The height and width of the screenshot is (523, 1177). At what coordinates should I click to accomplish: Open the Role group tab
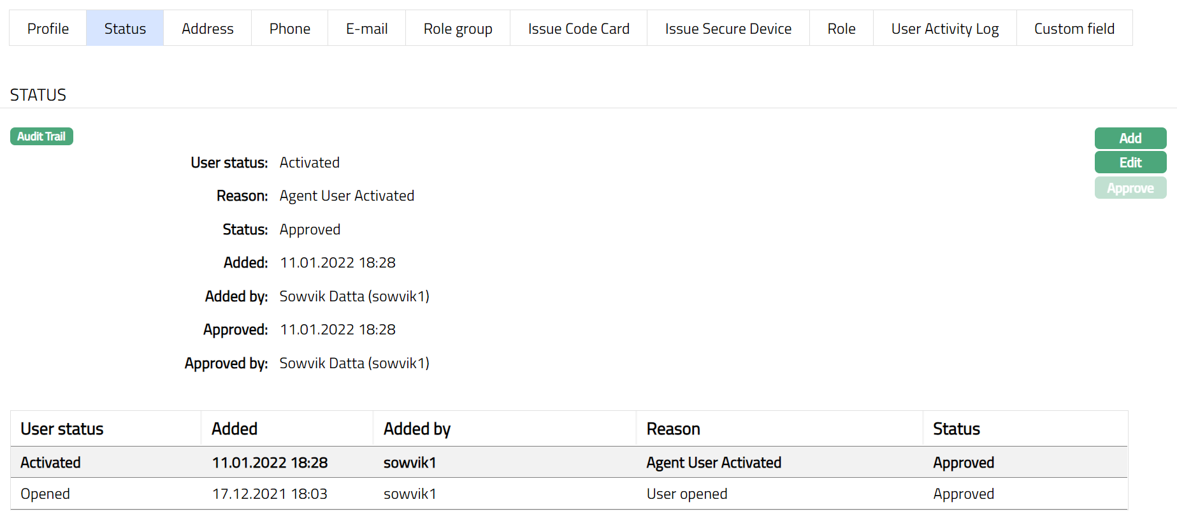tap(458, 29)
